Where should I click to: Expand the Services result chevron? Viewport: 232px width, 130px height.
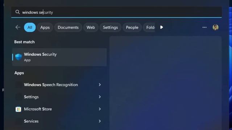[x=100, y=121]
